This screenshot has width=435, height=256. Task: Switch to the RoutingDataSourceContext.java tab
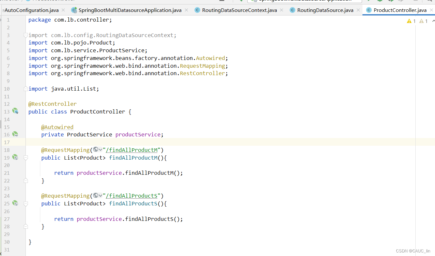coord(239,10)
